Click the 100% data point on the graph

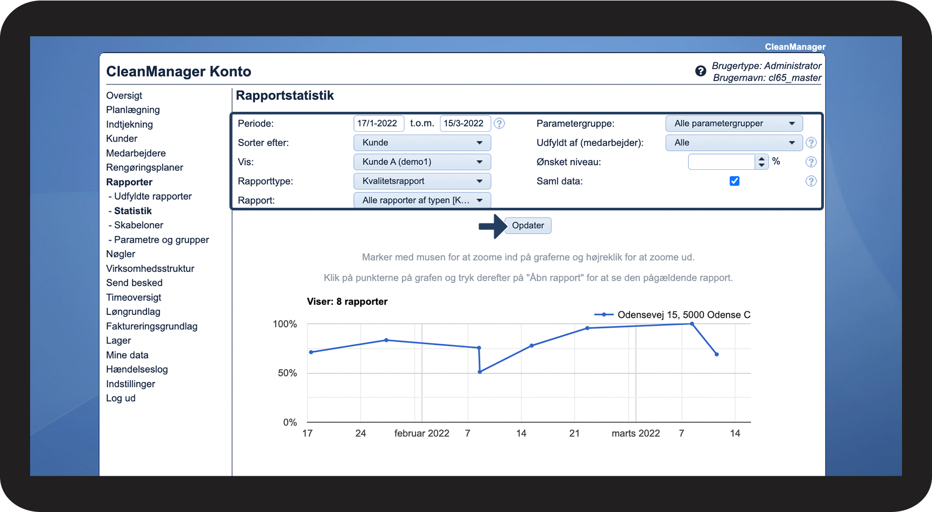[692, 324]
